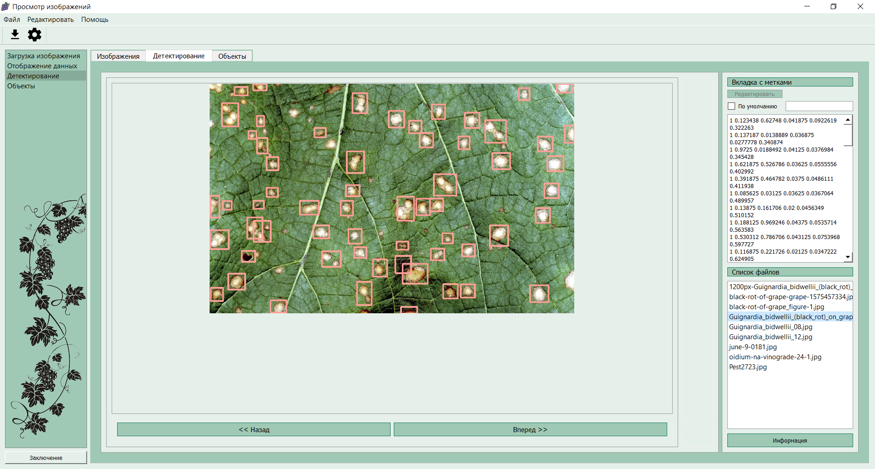Switch to the 'Объекты' tab
Viewport: 875px width, 469px height.
click(232, 56)
